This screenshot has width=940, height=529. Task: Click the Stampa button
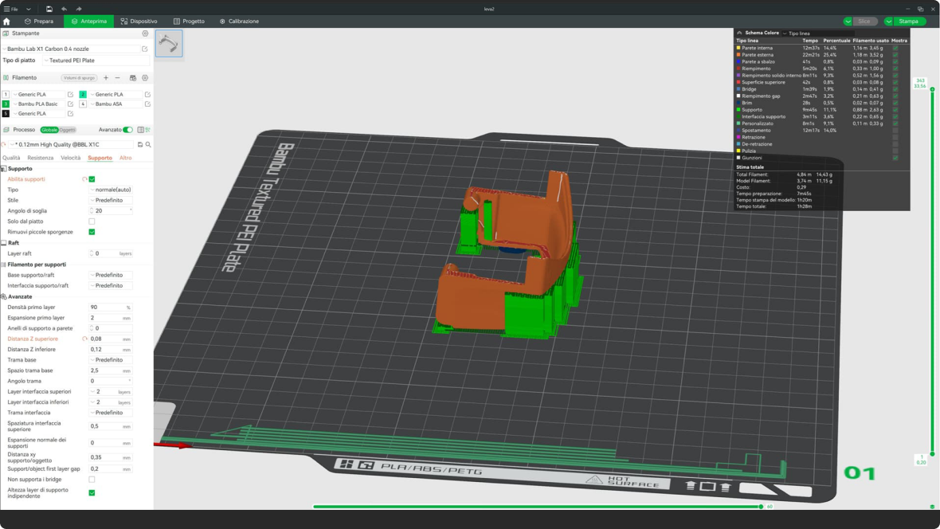(908, 22)
